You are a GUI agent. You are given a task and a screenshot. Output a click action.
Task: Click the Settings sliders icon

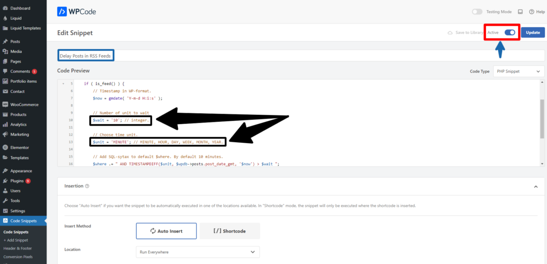(x=5, y=211)
